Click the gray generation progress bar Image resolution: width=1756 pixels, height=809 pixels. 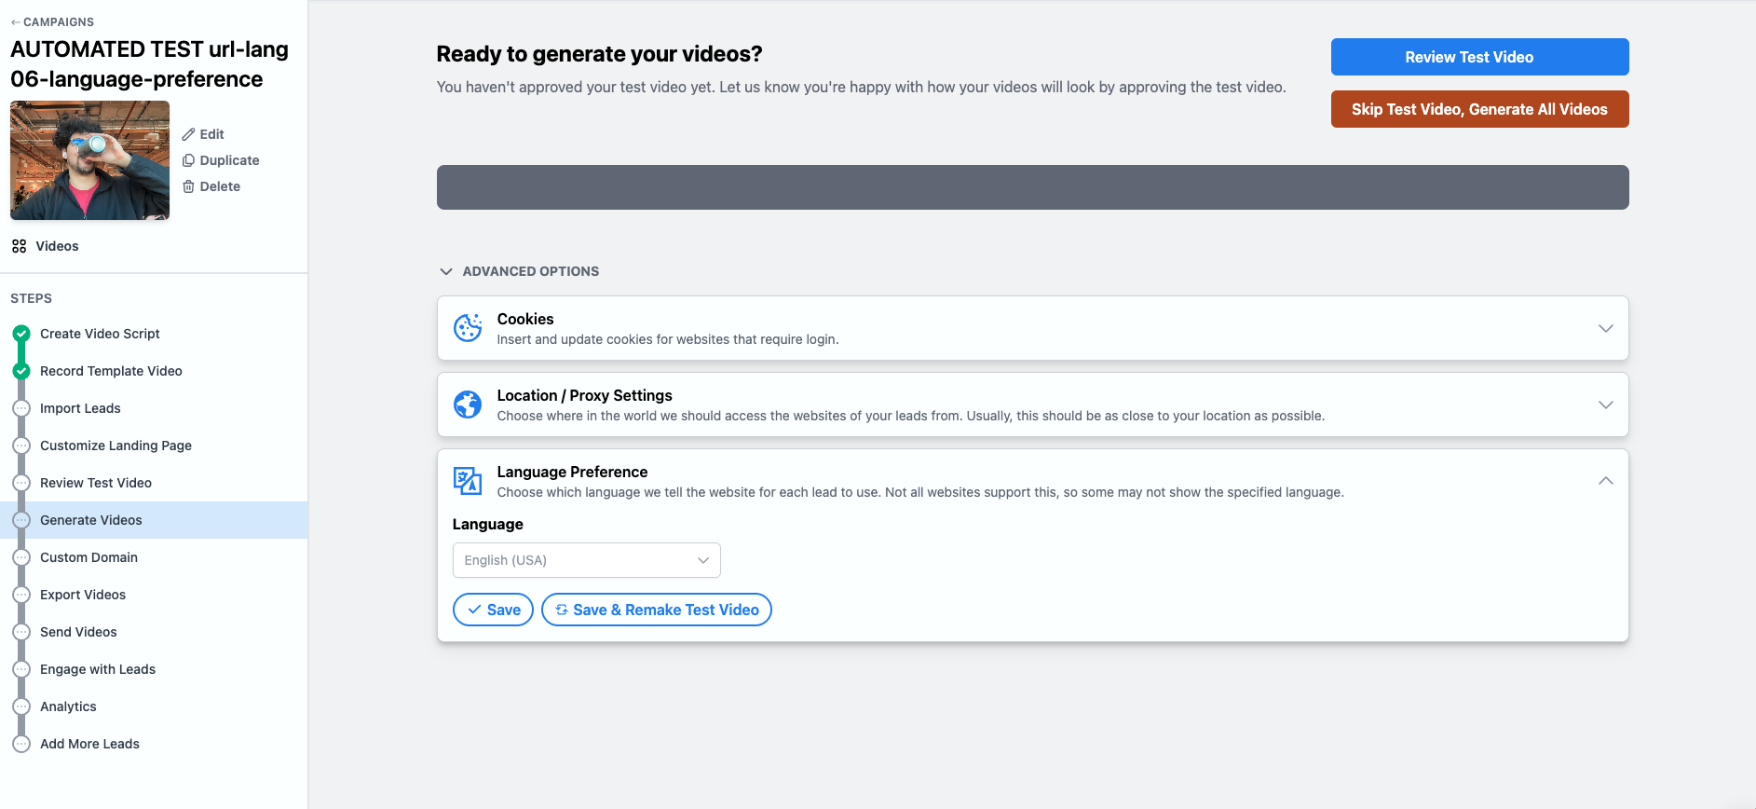coord(1032,187)
